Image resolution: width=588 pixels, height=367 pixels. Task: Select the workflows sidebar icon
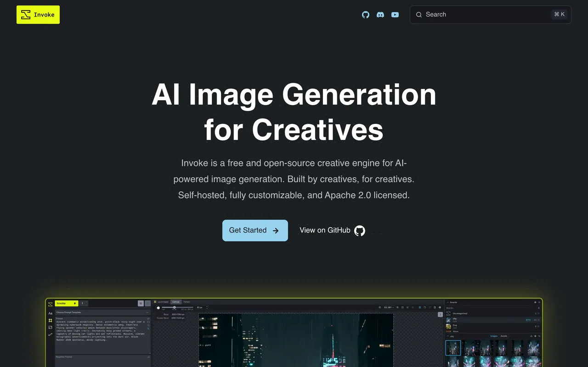[x=50, y=334]
